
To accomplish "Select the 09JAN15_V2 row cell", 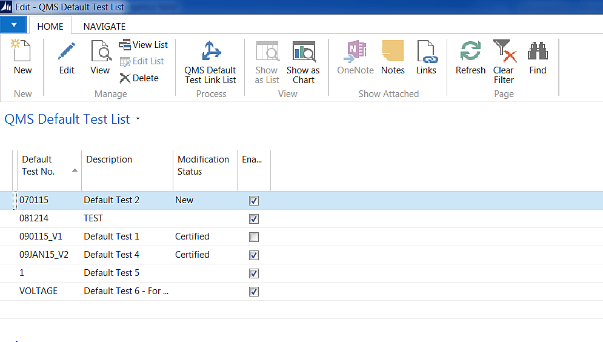I will (44, 255).
